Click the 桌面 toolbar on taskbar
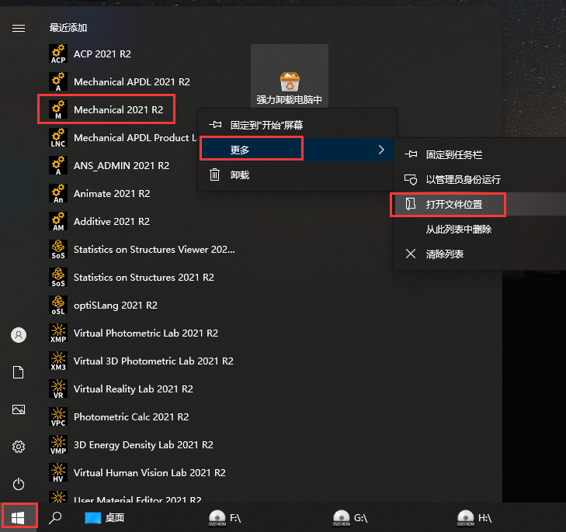Viewport: 566px width, 532px height. [105, 518]
